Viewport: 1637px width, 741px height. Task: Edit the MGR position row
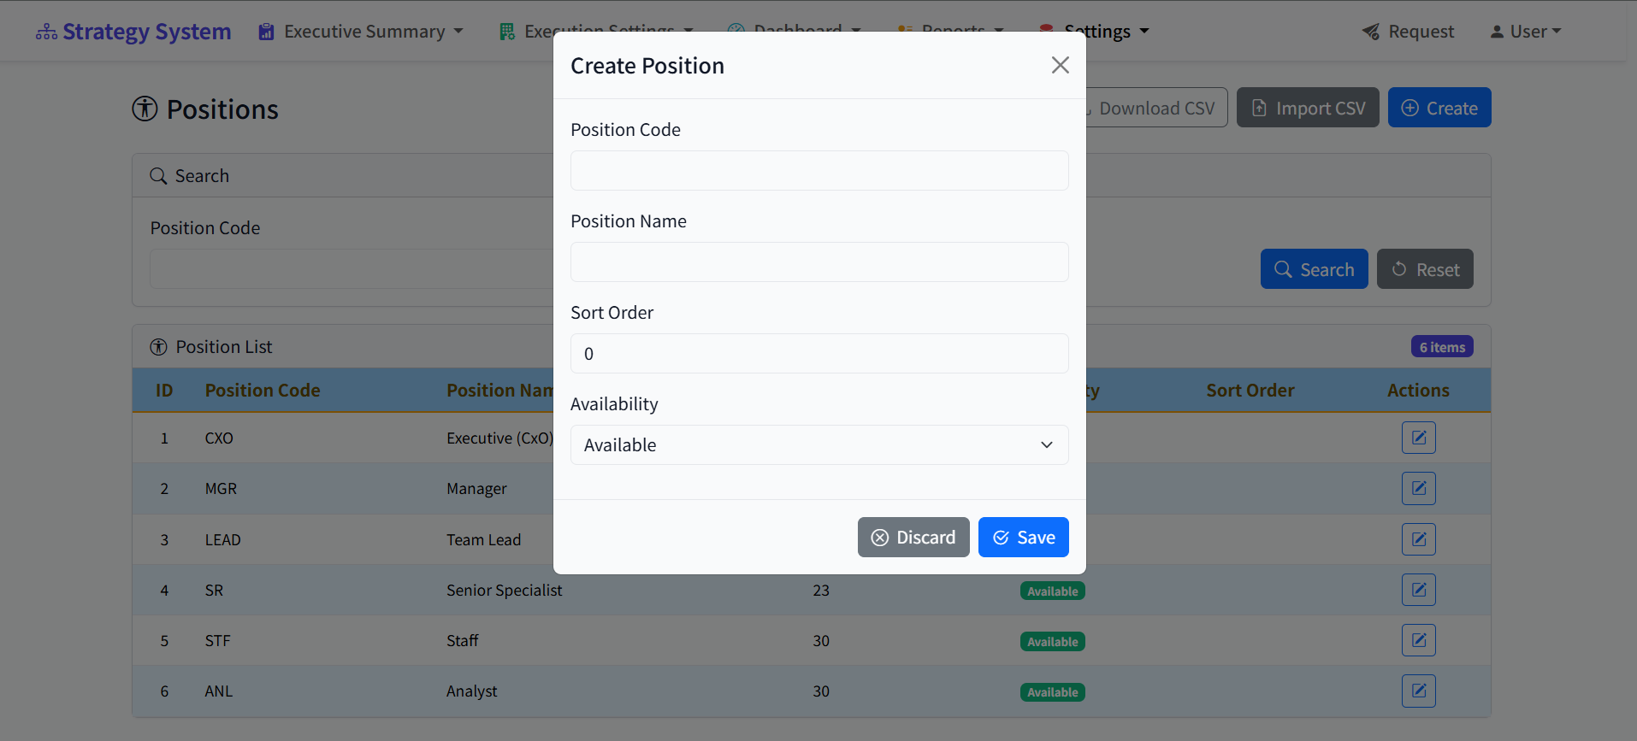coord(1419,488)
